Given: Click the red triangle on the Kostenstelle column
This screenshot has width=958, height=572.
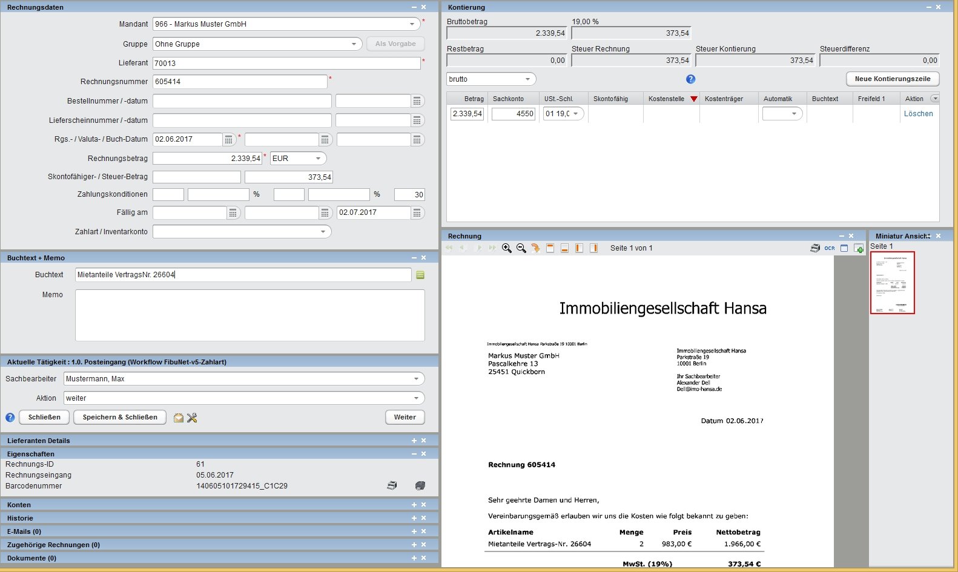Looking at the screenshot, I should (694, 99).
